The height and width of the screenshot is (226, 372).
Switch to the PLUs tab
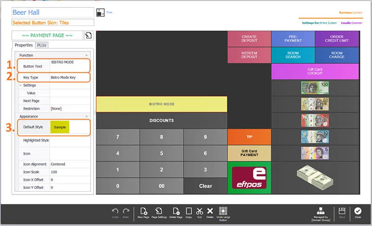[41, 45]
